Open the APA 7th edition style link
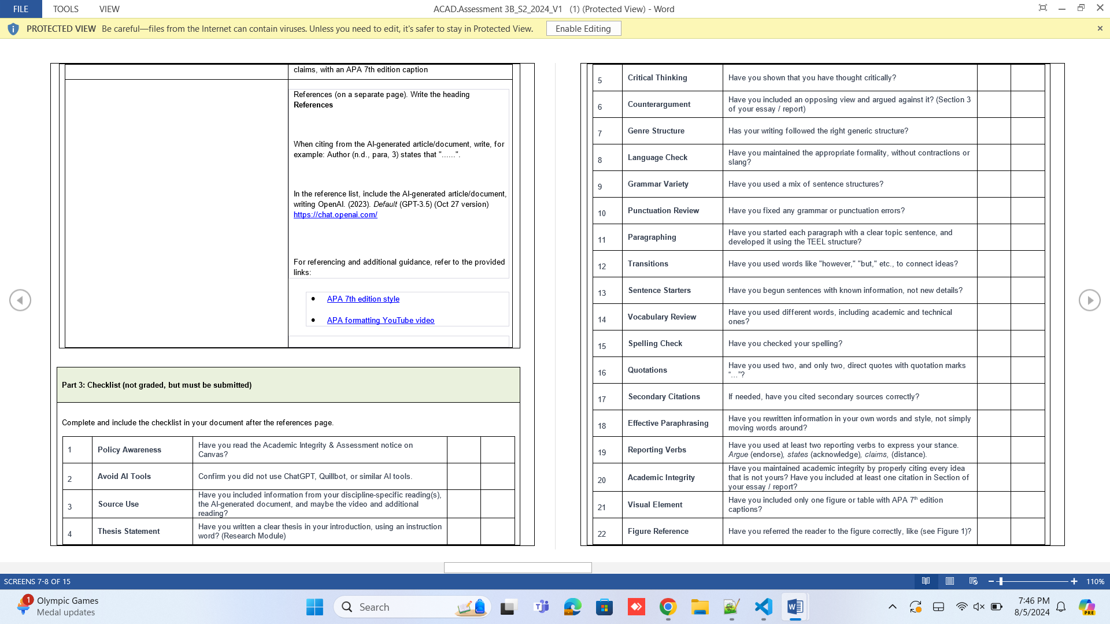The height and width of the screenshot is (624, 1110). click(363, 299)
